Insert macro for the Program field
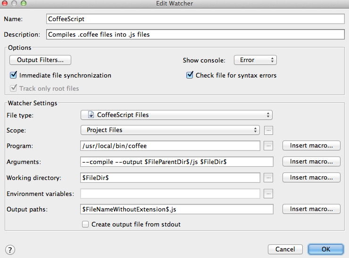The height and width of the screenshot is (258, 349). [311, 146]
